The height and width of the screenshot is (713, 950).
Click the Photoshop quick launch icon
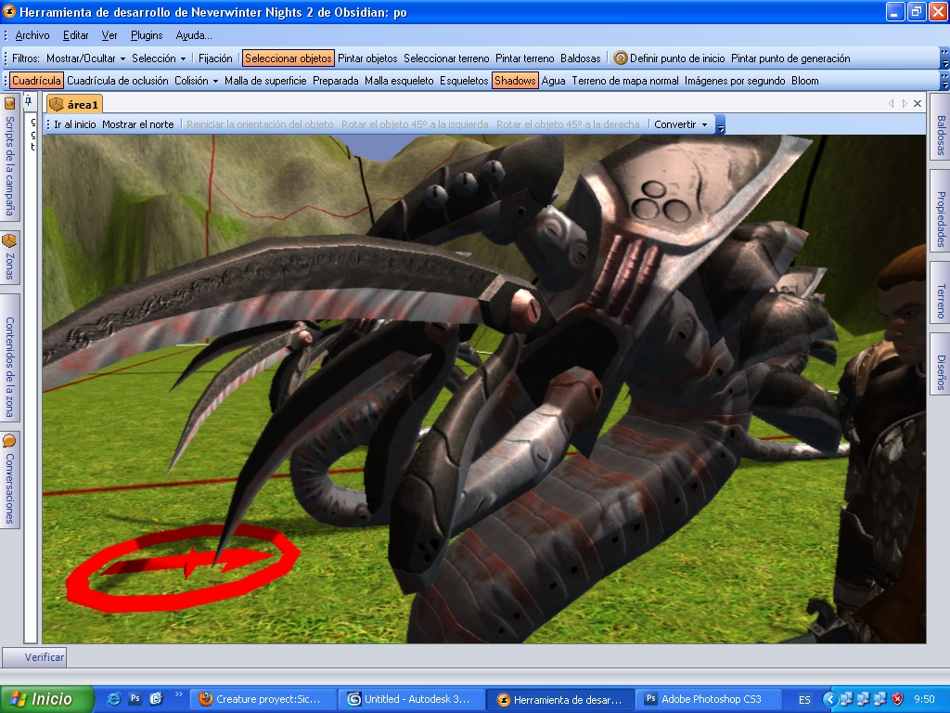click(x=135, y=699)
